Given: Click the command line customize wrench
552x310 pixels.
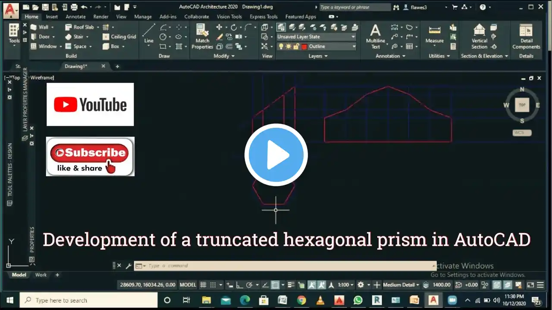Looking at the screenshot, I should (x=128, y=266).
